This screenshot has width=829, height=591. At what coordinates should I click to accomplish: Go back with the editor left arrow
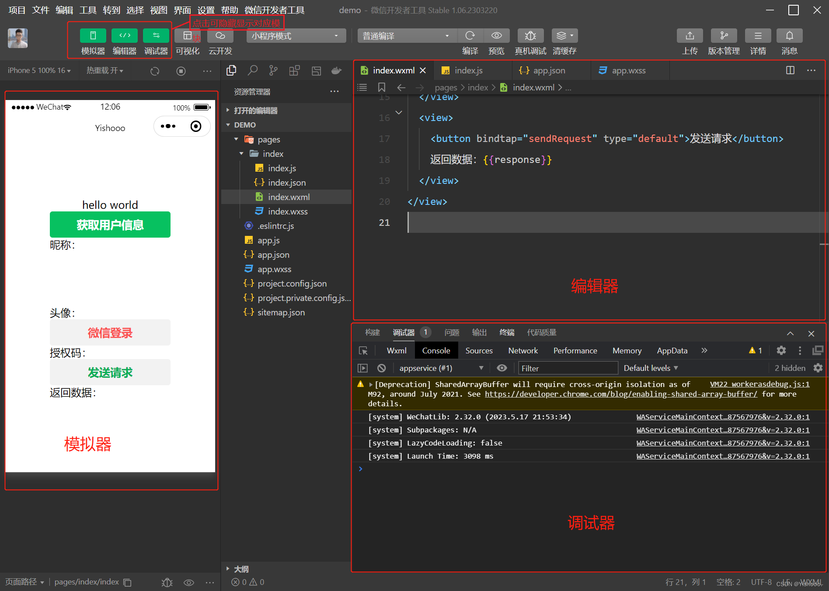pos(401,87)
